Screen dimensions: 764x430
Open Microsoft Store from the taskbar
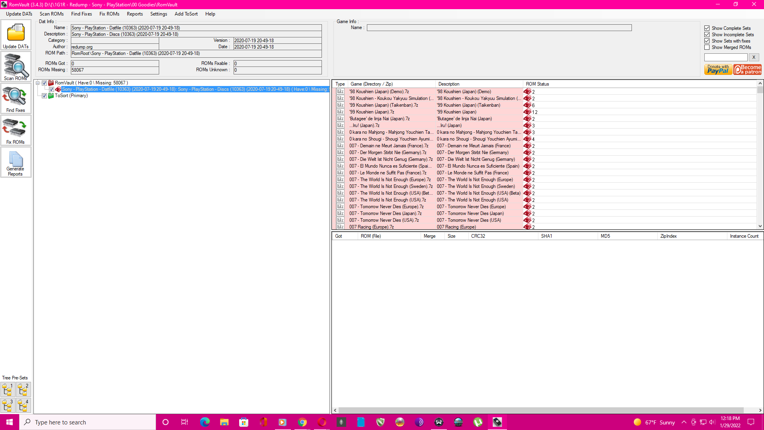click(244, 422)
